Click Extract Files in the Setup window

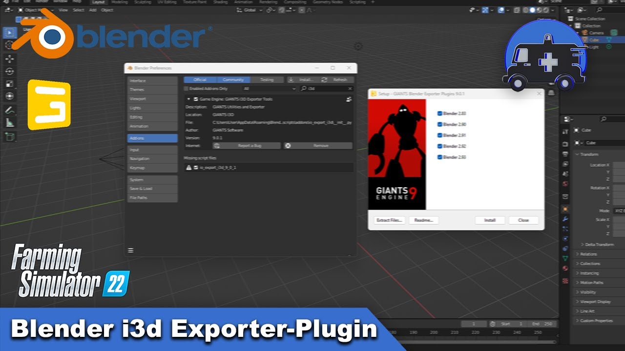[x=389, y=220]
